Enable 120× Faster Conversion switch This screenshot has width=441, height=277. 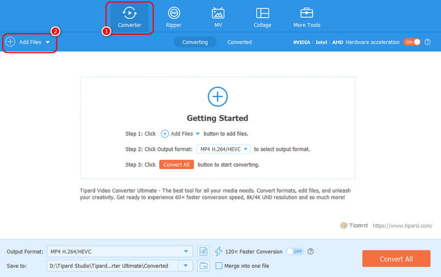point(295,252)
